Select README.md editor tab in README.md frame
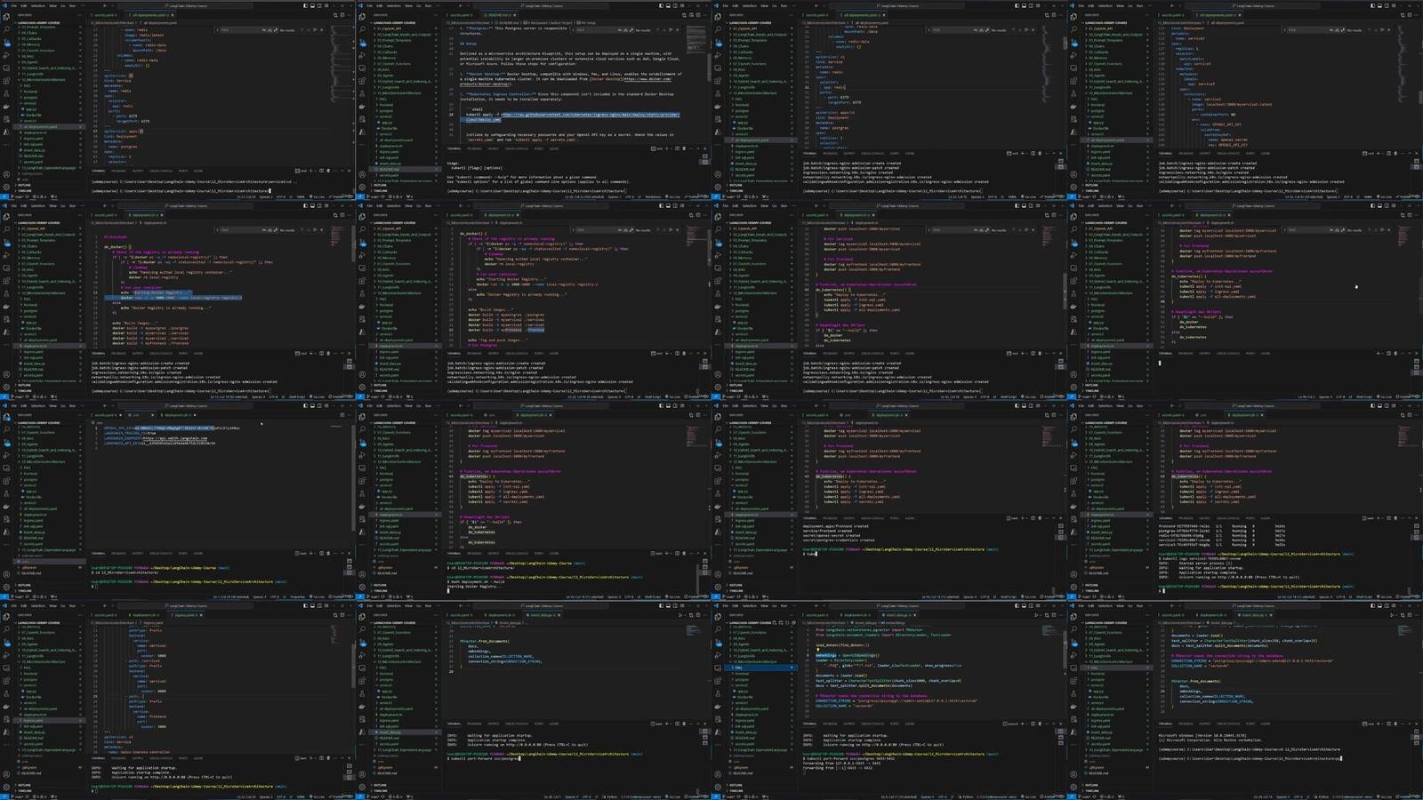The height and width of the screenshot is (800, 1423). point(498,15)
